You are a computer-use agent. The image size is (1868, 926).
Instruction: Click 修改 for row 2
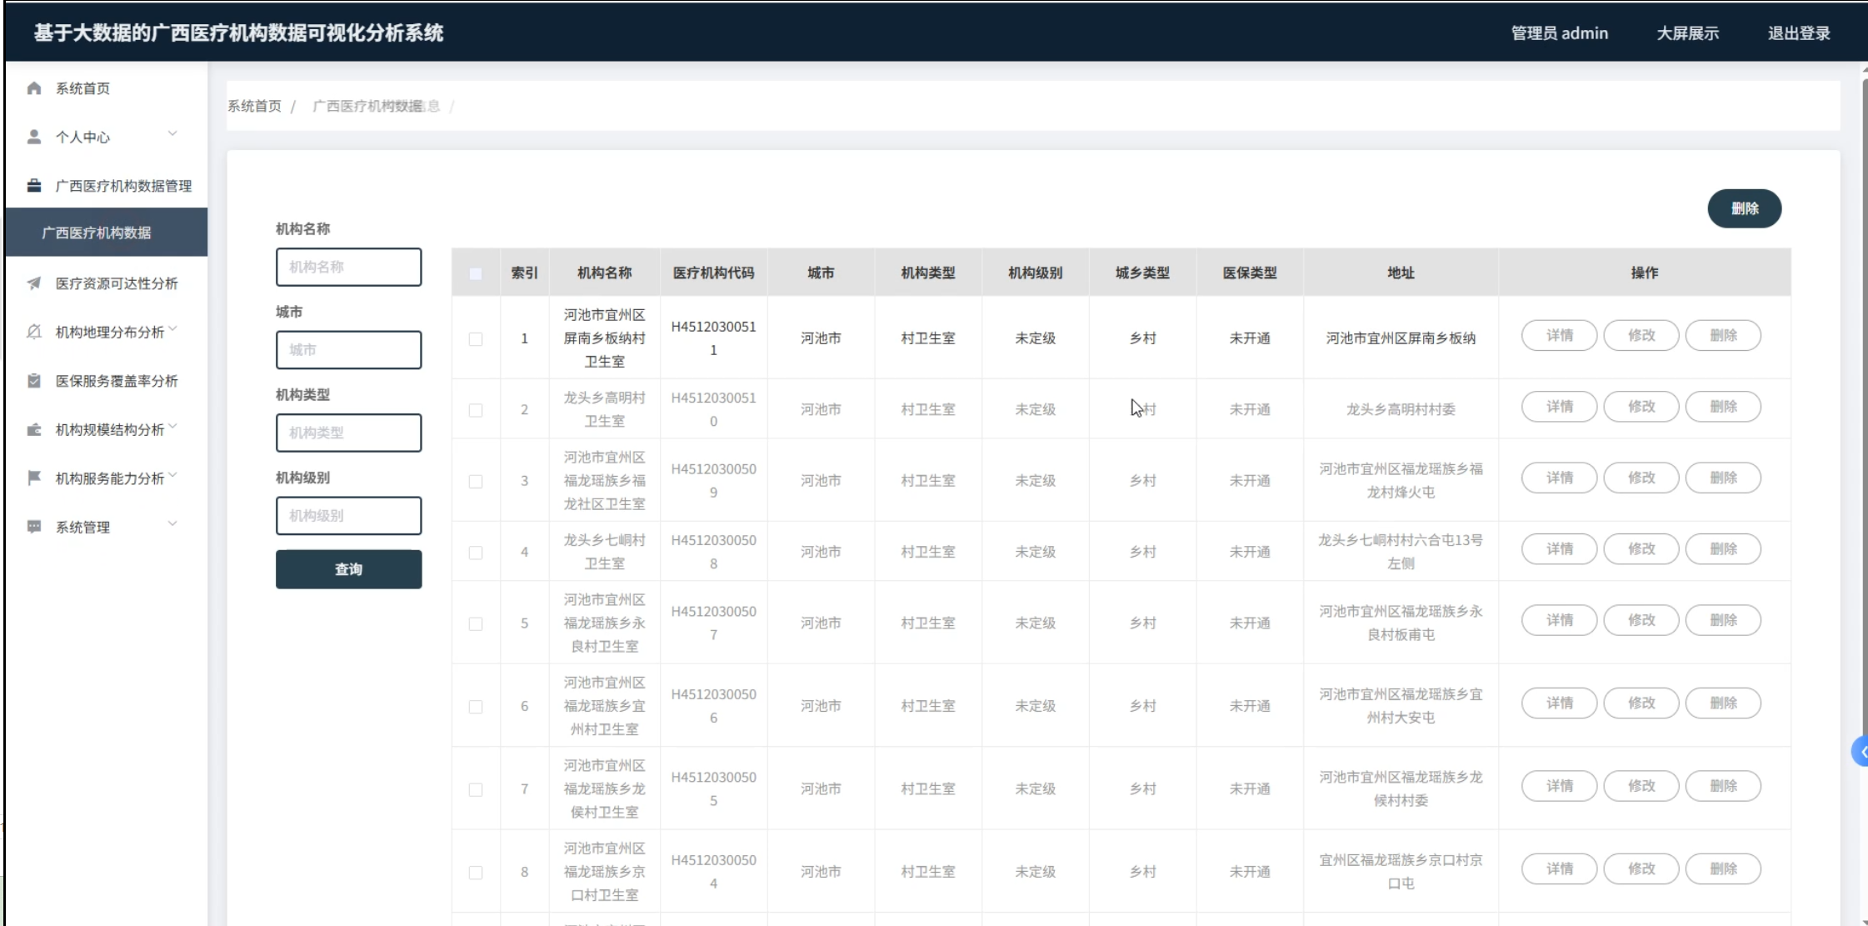(1641, 407)
